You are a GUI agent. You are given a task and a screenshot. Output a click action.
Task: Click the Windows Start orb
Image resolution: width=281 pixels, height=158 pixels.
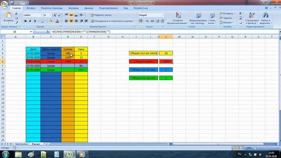point(6,154)
